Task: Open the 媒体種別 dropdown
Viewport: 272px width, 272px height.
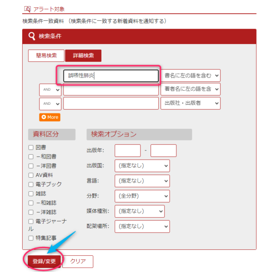Action: (140, 211)
